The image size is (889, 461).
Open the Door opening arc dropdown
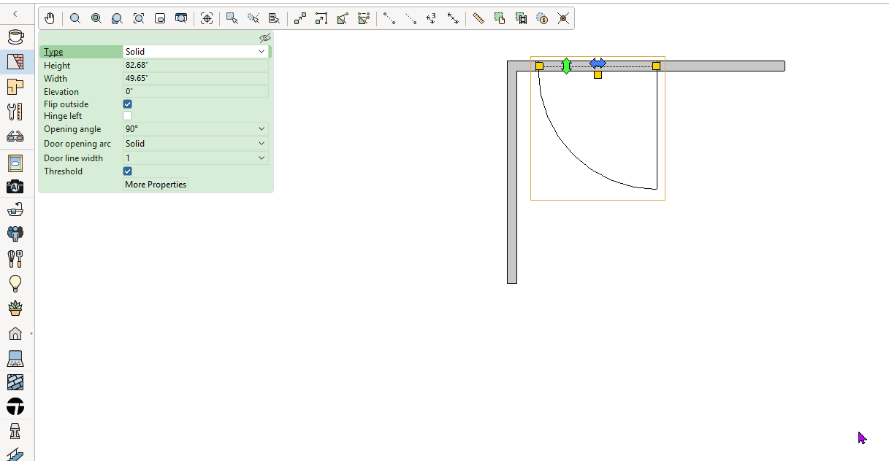click(x=196, y=144)
